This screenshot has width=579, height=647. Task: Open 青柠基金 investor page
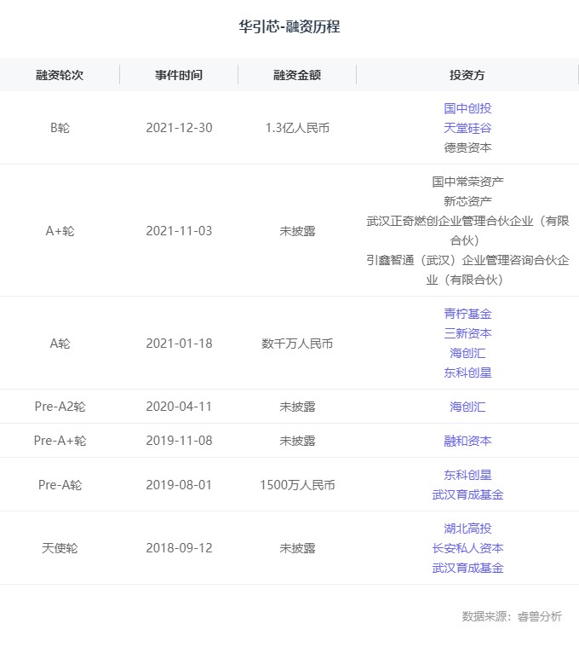click(x=467, y=314)
